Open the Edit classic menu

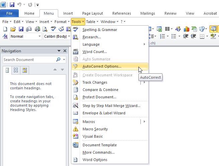(x=18, y=22)
